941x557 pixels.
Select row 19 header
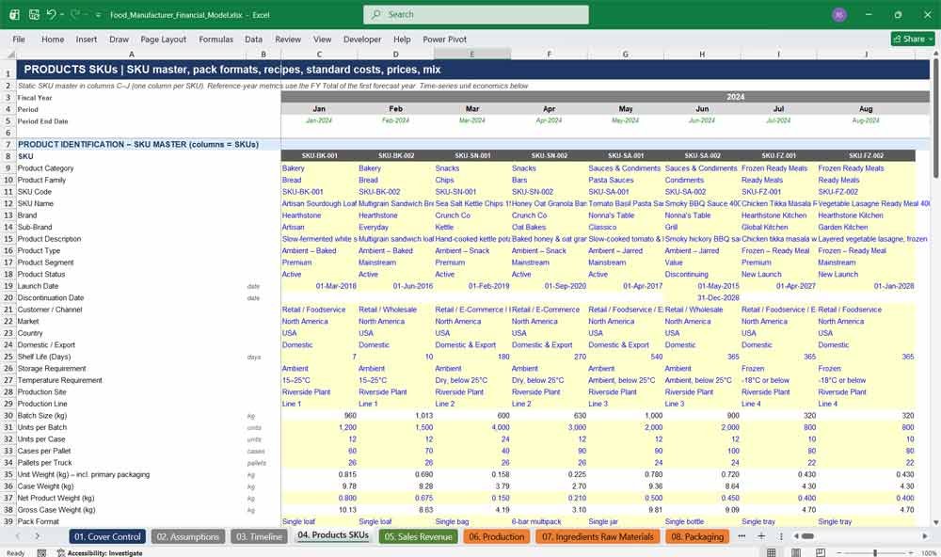[x=8, y=286]
